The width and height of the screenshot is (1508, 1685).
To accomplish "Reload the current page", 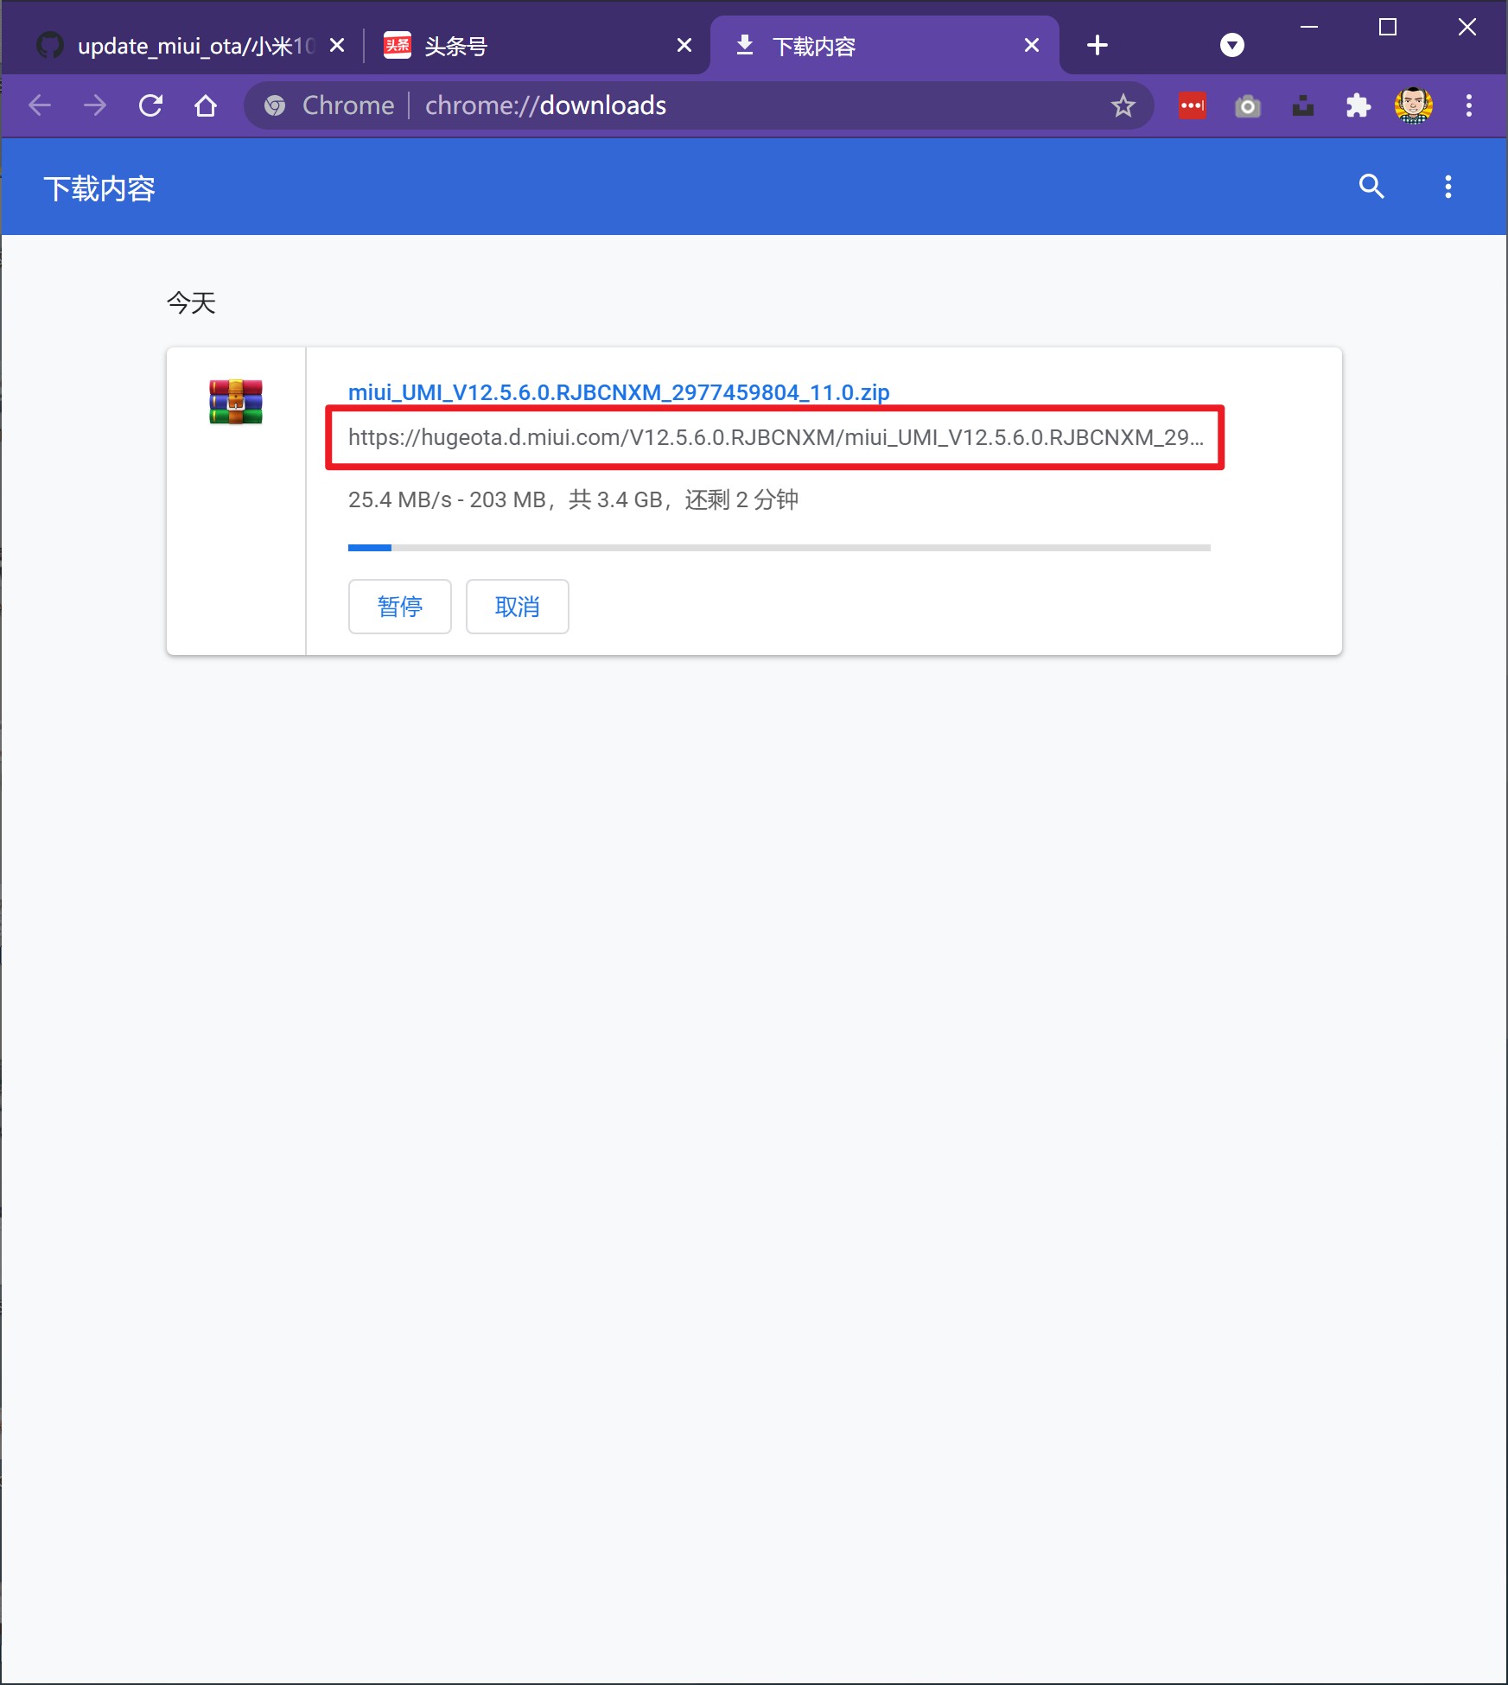I will click(150, 105).
